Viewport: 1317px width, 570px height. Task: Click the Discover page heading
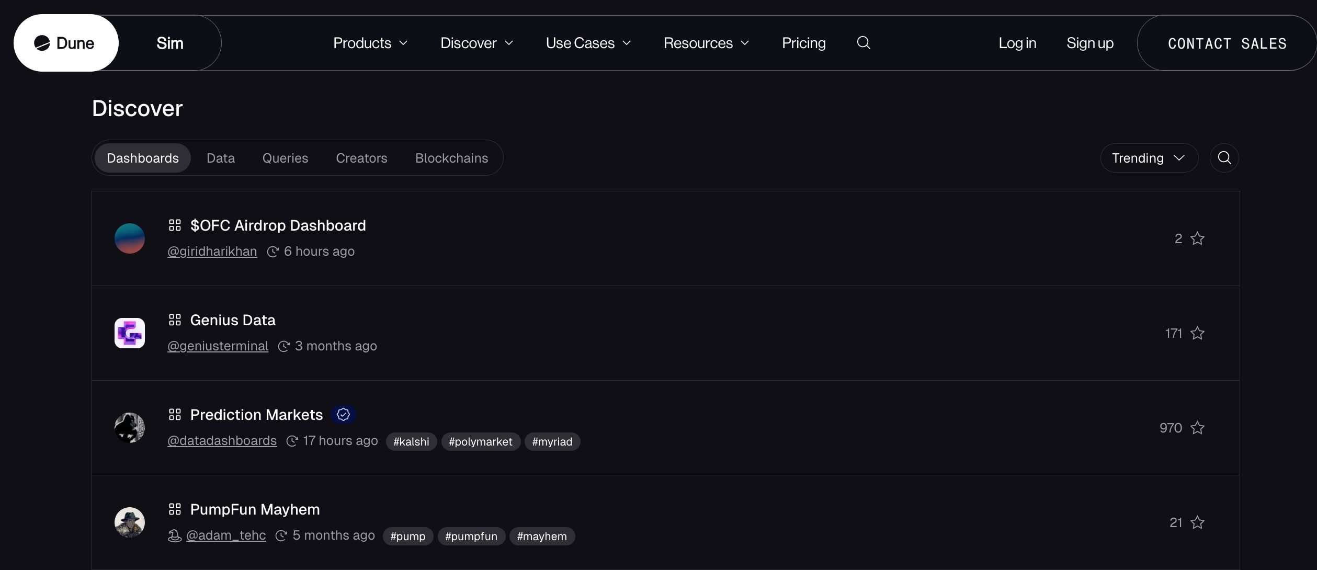(137, 108)
